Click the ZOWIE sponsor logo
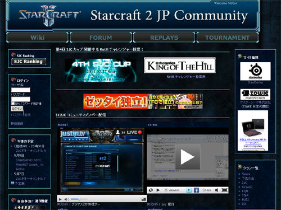281x210 pixels. tap(255, 94)
